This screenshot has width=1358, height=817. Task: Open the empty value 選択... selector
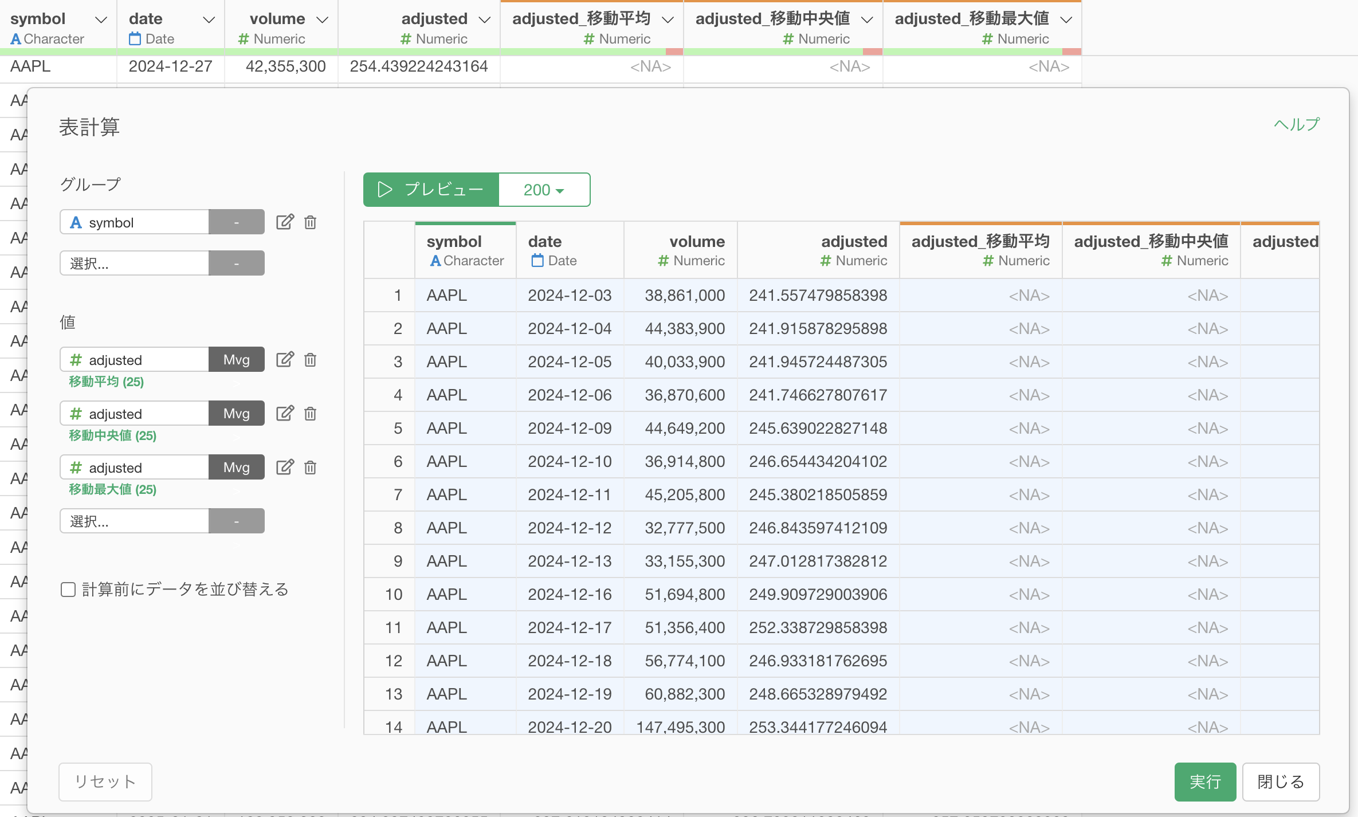click(135, 521)
